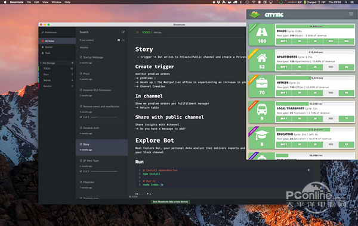Click Sync Boostnote data across devices
The image size is (358, 226).
pos(170,202)
